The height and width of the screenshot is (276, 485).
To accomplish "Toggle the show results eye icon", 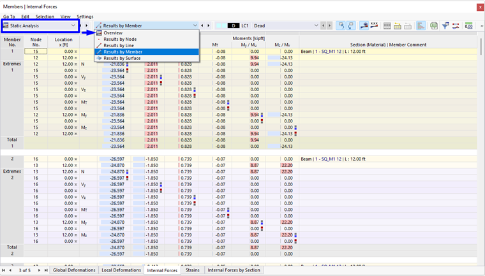I will point(364,26).
